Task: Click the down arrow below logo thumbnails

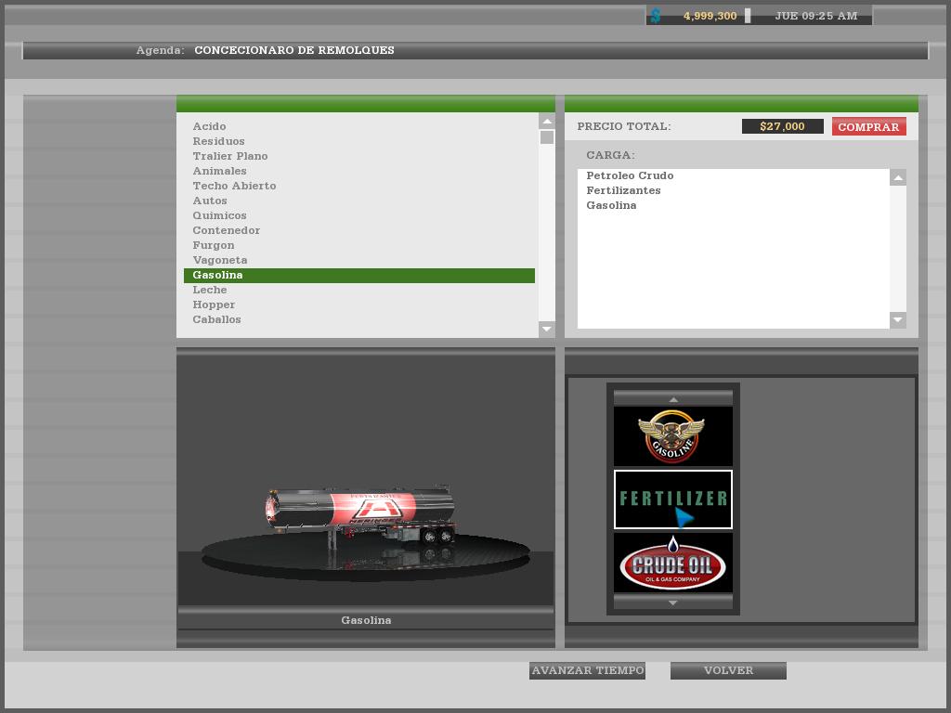Action: point(672,602)
